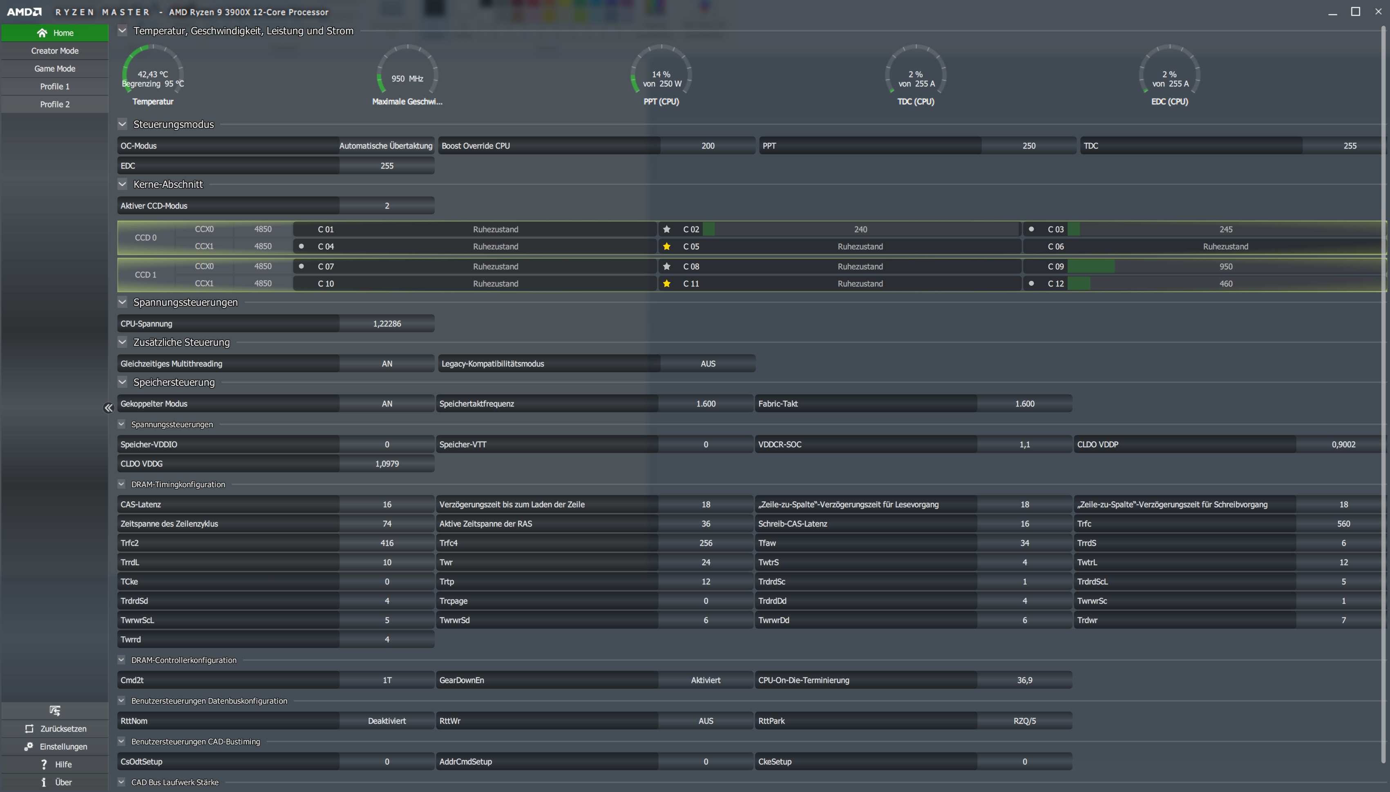Viewport: 1390px width, 792px height.
Task: Click the dot marker beside core C 03
Action: [x=1031, y=229]
